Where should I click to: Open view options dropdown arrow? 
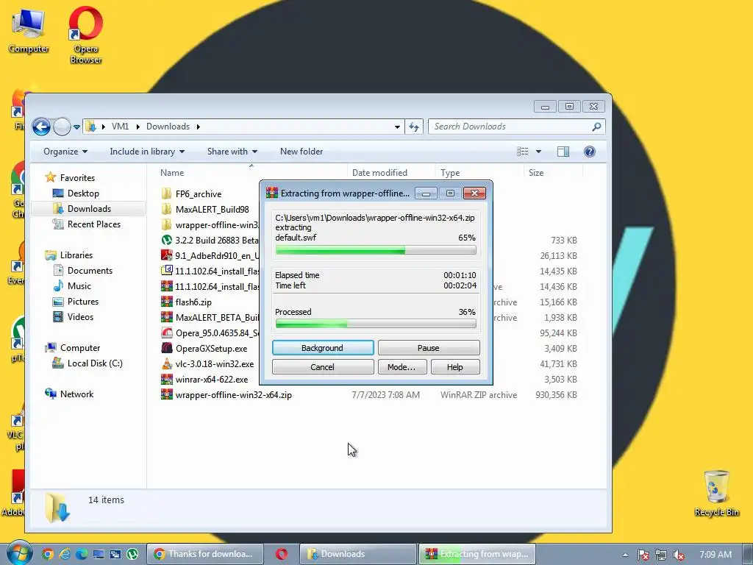click(x=538, y=152)
